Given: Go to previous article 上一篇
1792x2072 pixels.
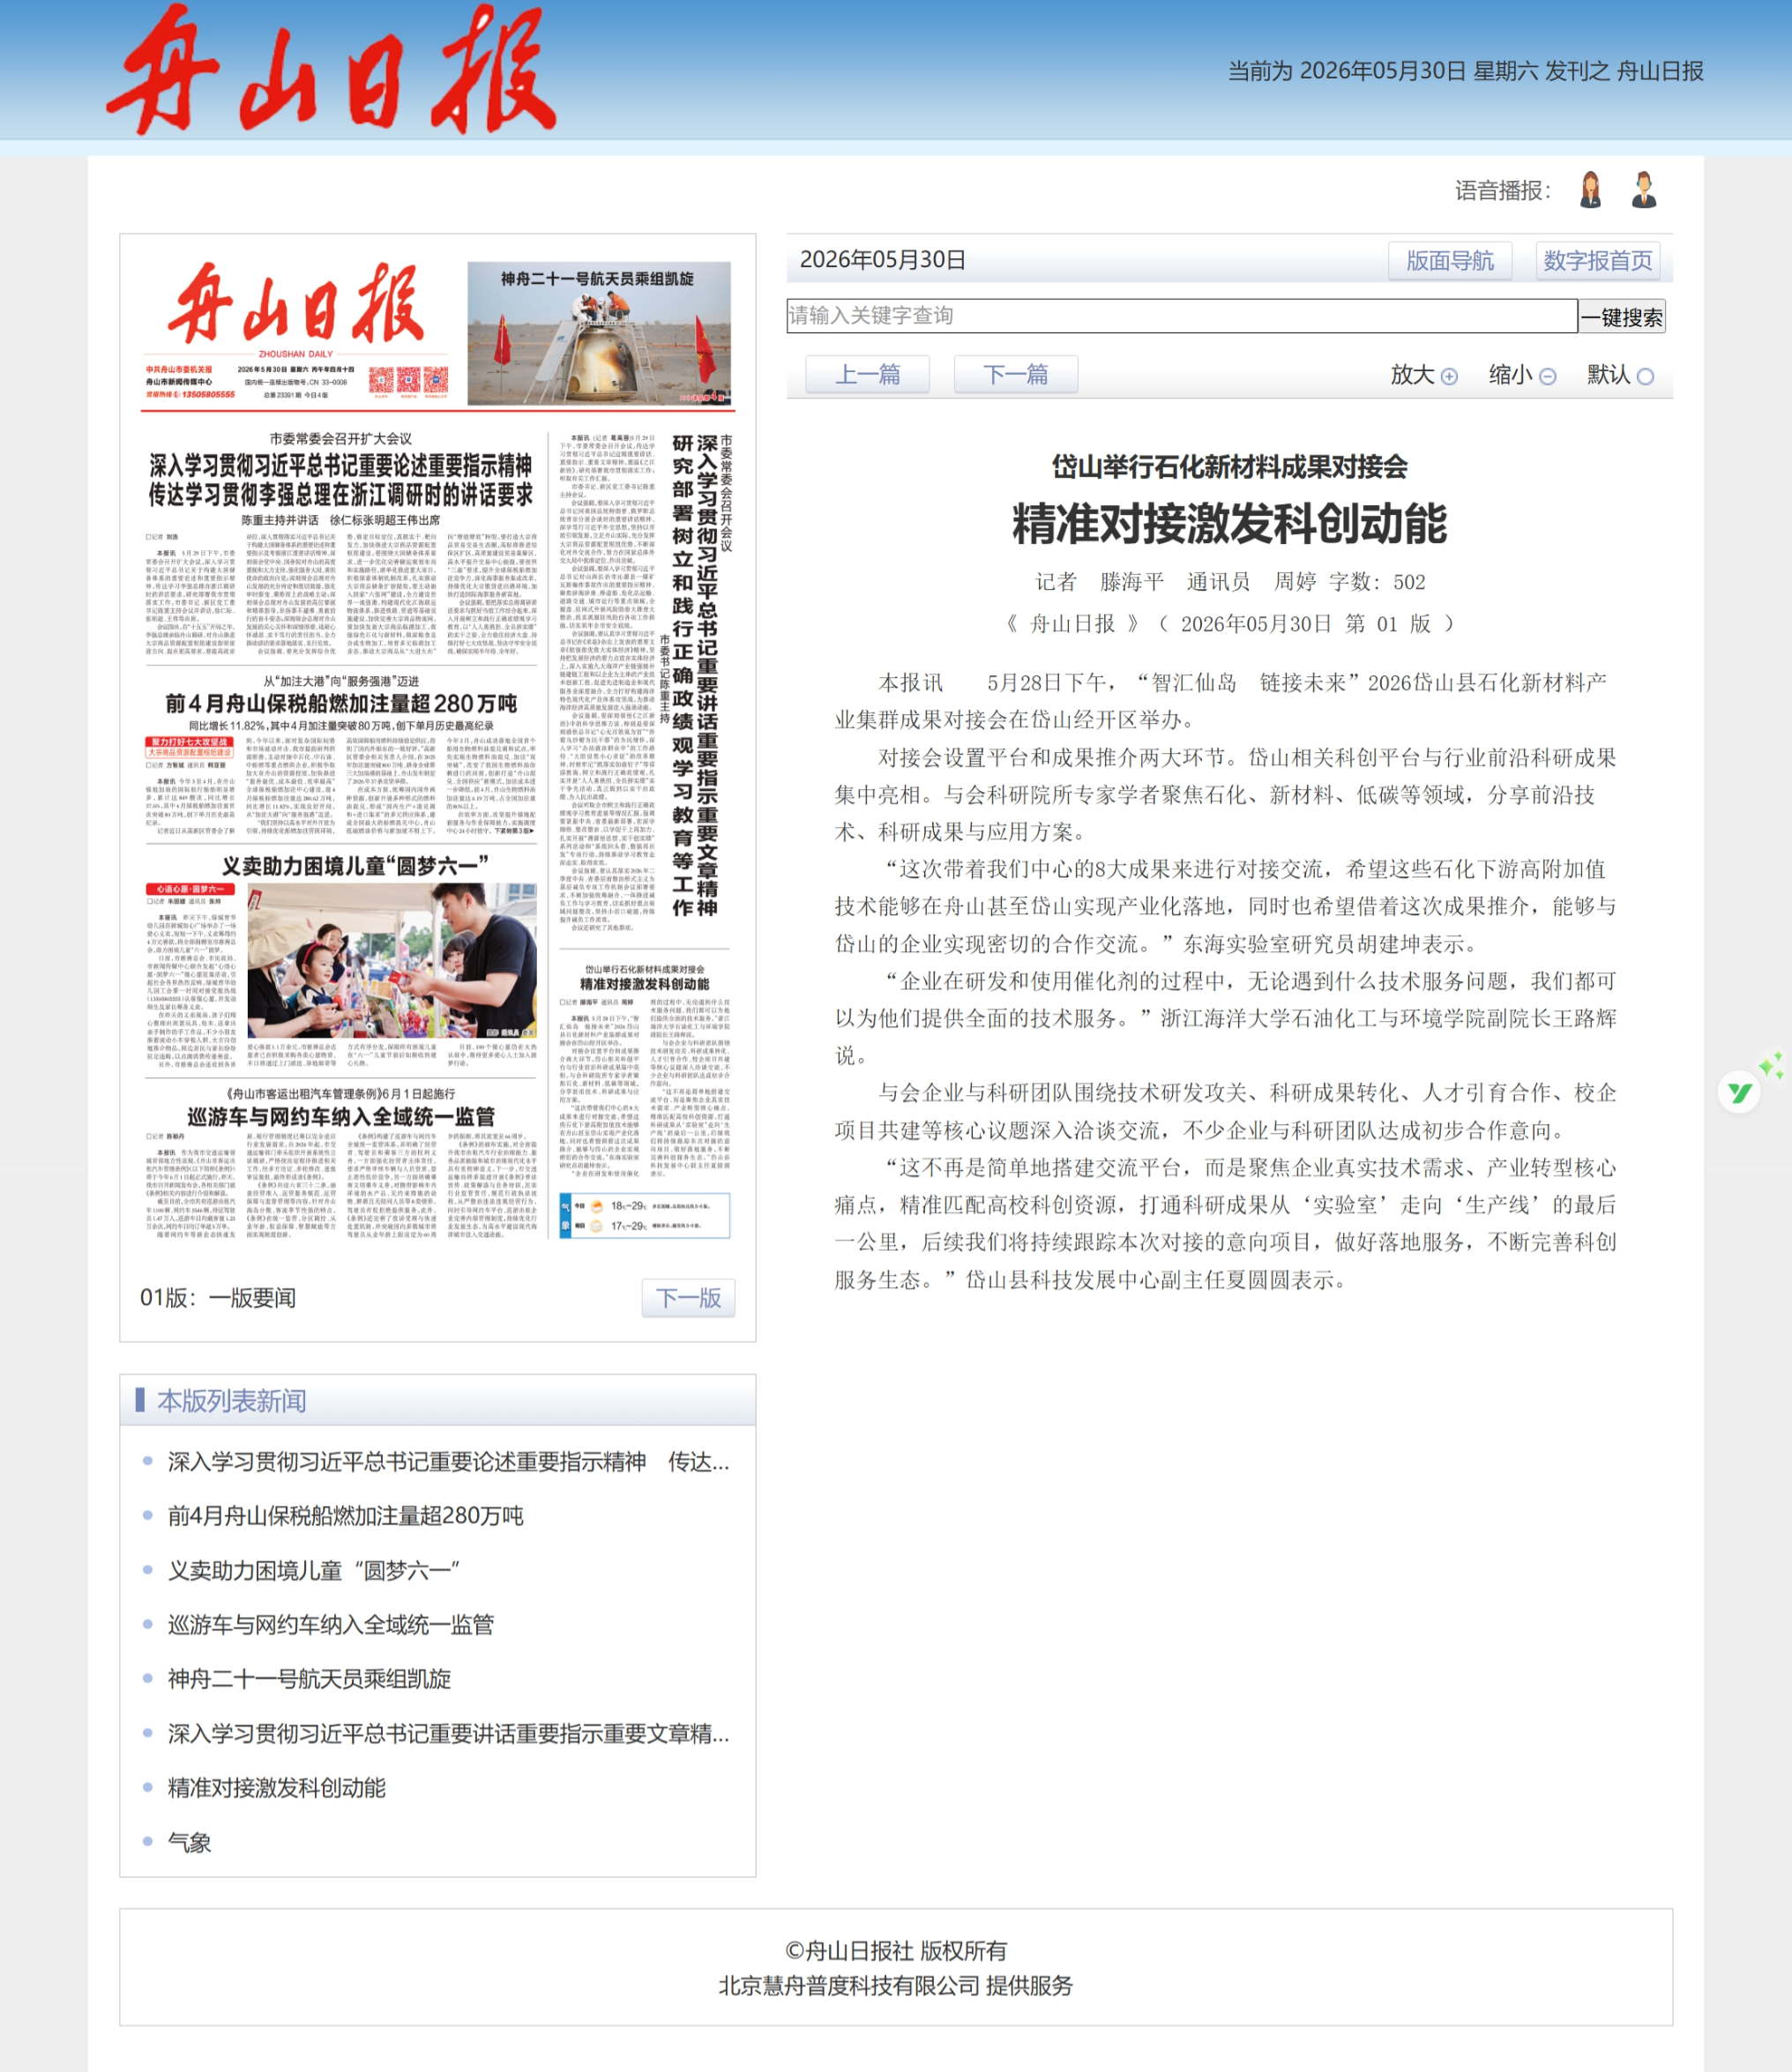Looking at the screenshot, I should 867,375.
